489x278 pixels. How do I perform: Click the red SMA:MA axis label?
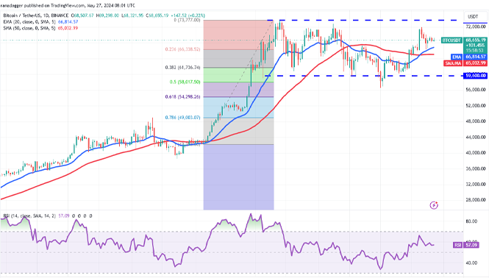pyautogui.click(x=453, y=63)
